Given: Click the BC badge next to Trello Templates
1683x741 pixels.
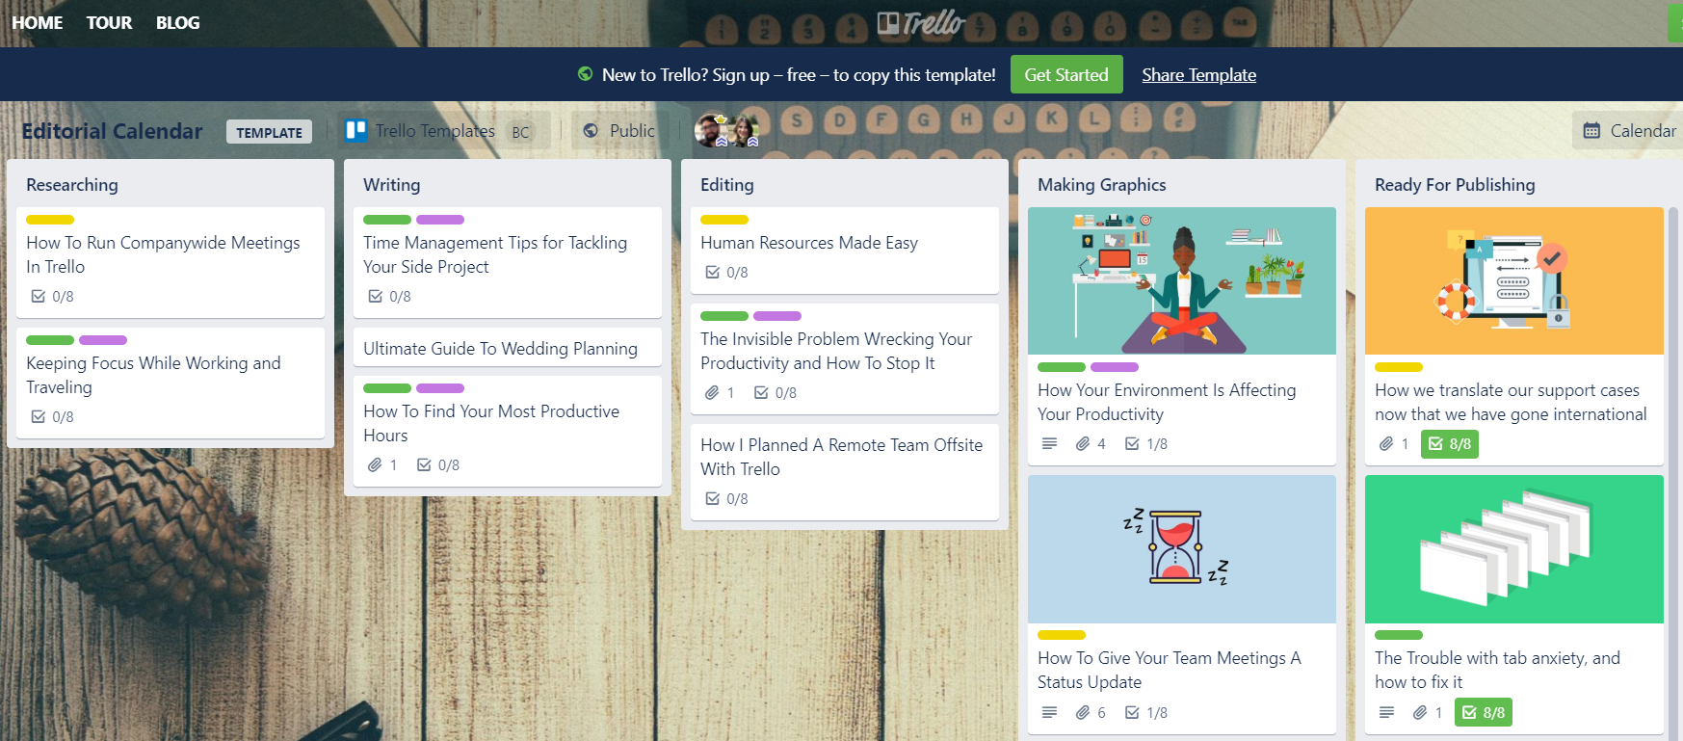Looking at the screenshot, I should tap(521, 132).
